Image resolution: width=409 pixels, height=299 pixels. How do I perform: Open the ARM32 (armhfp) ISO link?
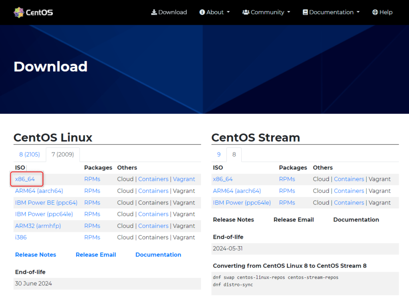tap(38, 226)
